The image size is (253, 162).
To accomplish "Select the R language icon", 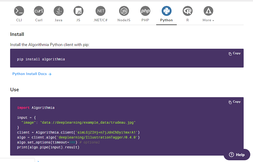I will click(187, 11).
